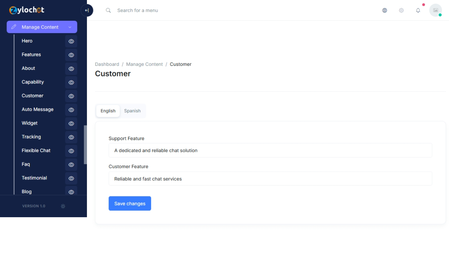449x263 pixels.
Task: Click the Customer page heading
Action: 113,73
